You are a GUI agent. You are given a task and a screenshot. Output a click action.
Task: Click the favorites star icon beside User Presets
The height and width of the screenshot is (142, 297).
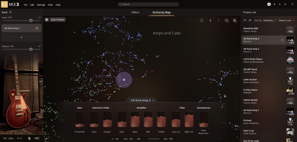pos(47,20)
